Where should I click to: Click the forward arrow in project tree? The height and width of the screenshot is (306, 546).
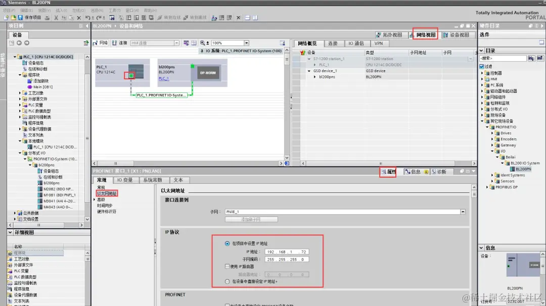(x=27, y=43)
